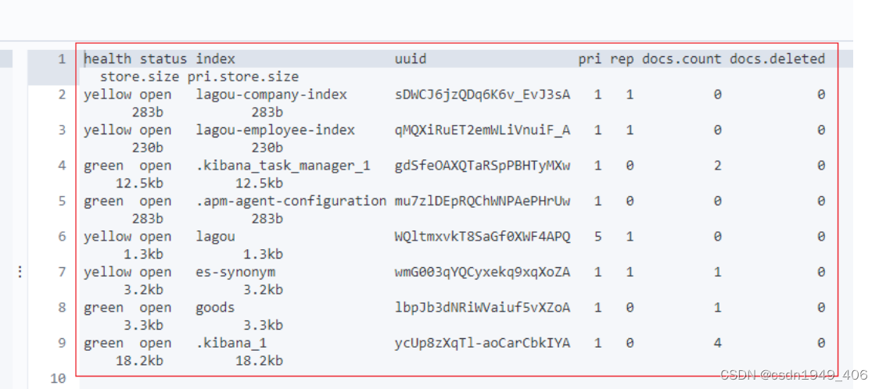The image size is (879, 389).
Task: Click the 'pri.store.size' header text
Action: pos(243,77)
